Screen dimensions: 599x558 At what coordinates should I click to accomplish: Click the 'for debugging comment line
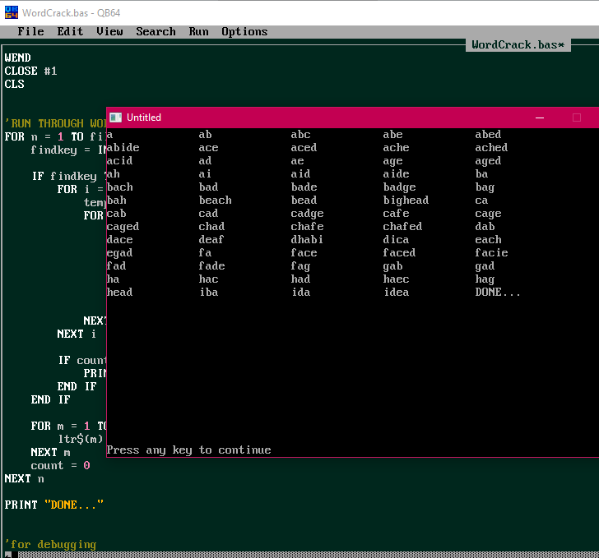pyautogui.click(x=50, y=544)
